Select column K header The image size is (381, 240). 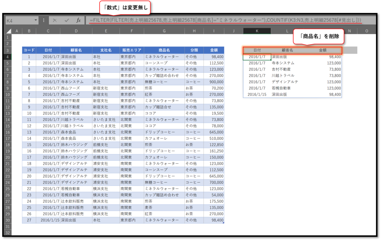(x=257, y=31)
